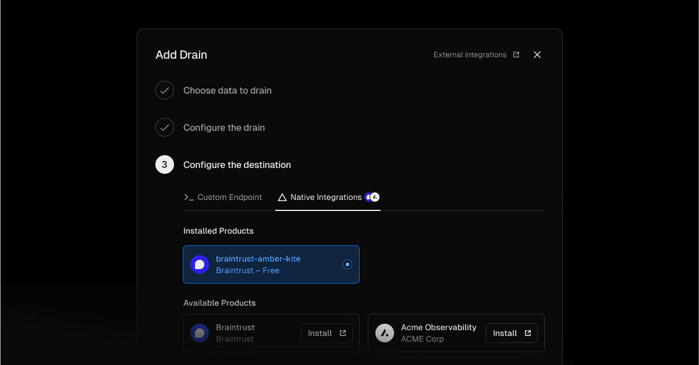The image size is (699, 365).
Task: Click the checkmark circle for Configure the drain
Action: pos(165,128)
